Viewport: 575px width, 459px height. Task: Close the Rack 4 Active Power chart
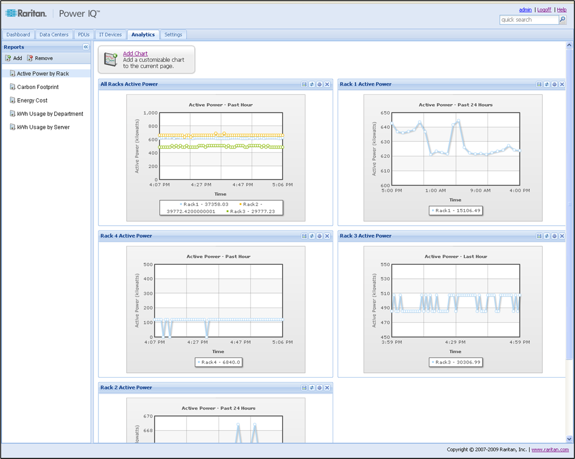(x=327, y=236)
